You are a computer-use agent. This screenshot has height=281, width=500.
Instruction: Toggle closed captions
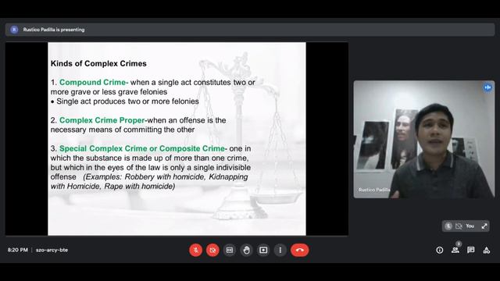[x=230, y=250]
